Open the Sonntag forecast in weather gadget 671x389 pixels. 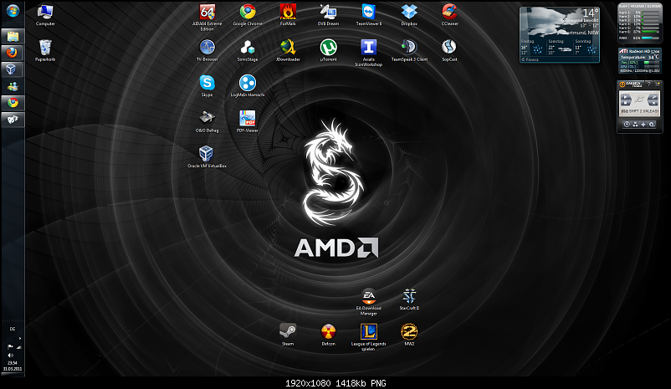pos(586,48)
